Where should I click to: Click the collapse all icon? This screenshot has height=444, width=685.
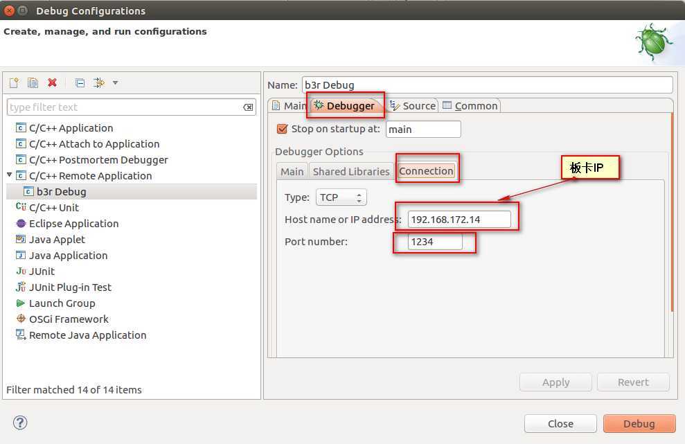[x=80, y=83]
